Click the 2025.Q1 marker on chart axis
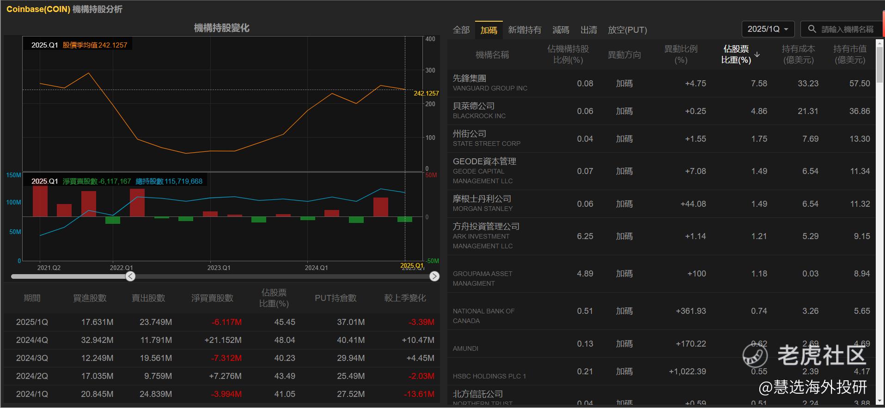 411,265
